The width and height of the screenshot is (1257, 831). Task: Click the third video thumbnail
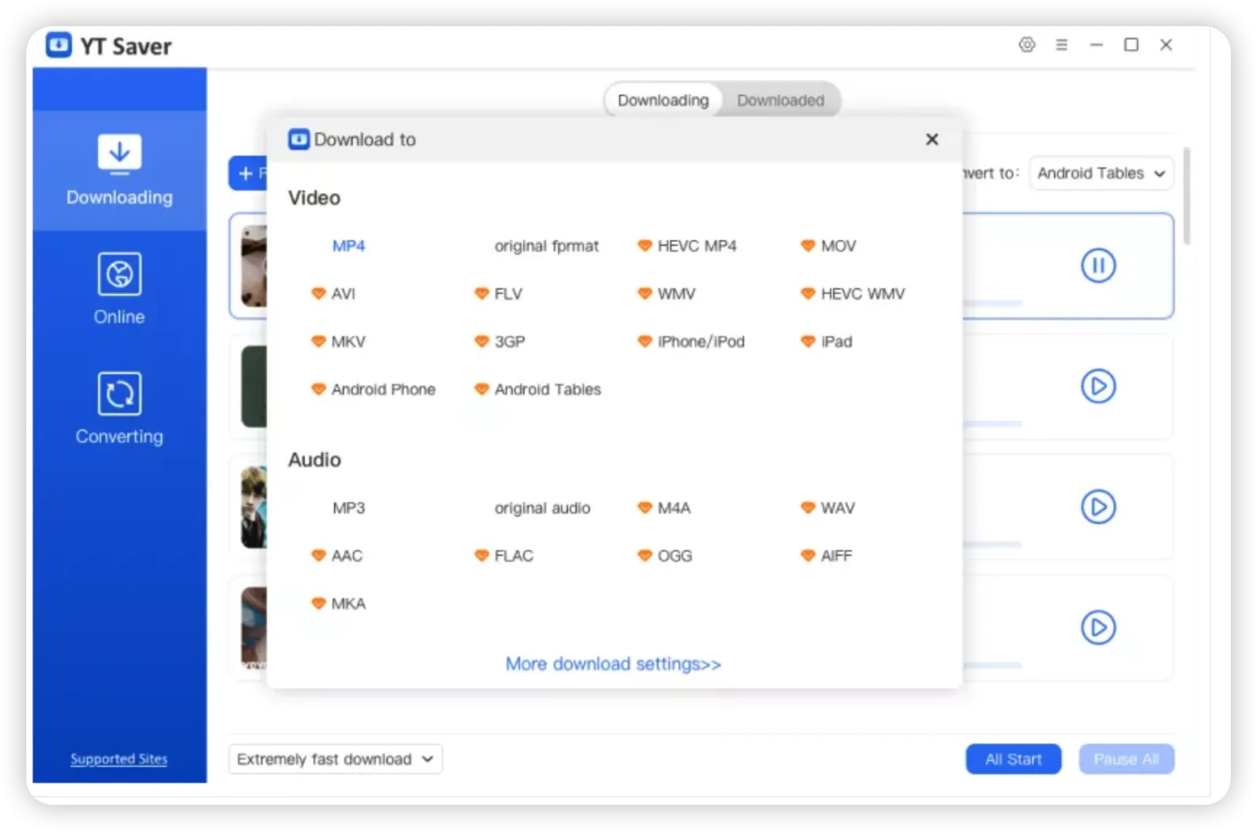pos(254,507)
